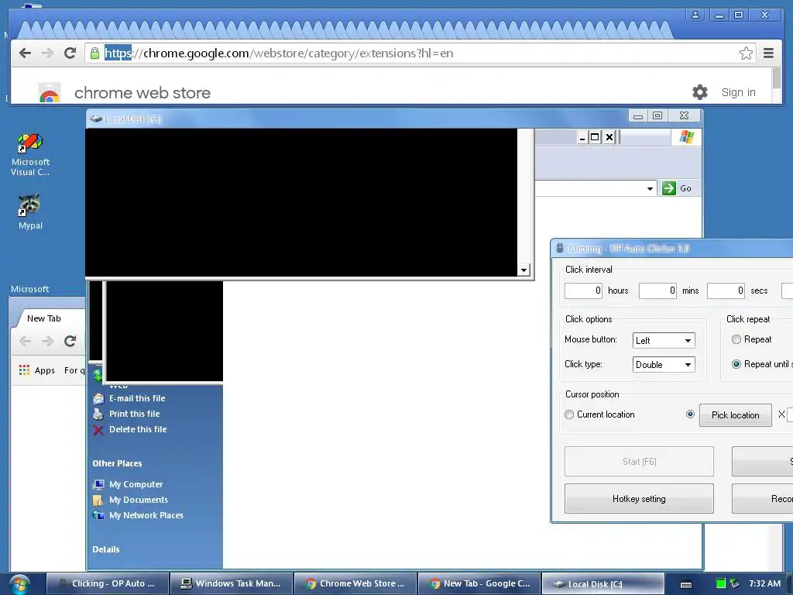Click green square tray icon
Viewport: 793px width, 595px height.
click(721, 583)
